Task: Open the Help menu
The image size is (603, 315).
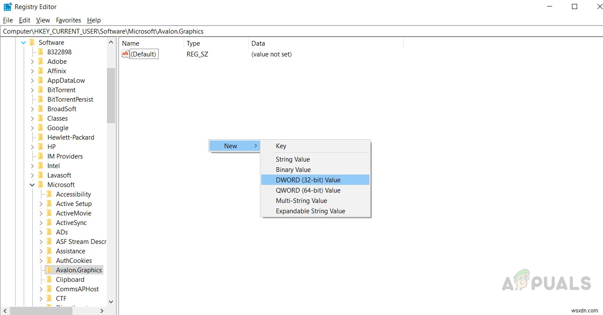Action: [94, 20]
